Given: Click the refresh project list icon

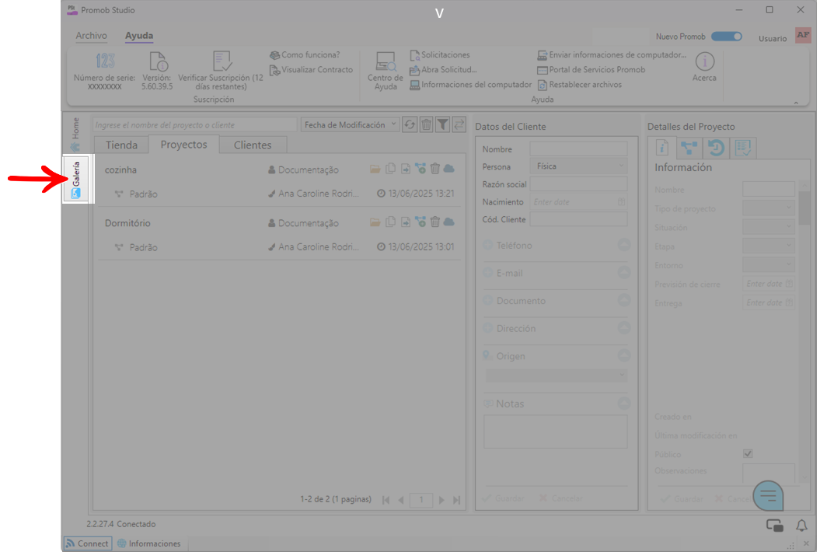Looking at the screenshot, I should (x=410, y=125).
